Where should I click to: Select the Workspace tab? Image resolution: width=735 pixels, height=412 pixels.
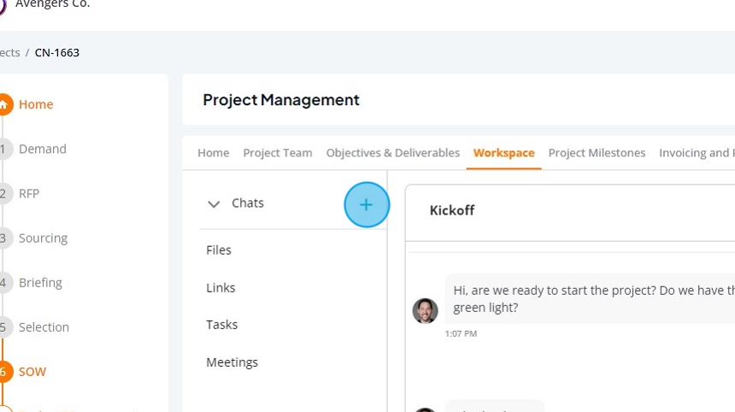[504, 153]
